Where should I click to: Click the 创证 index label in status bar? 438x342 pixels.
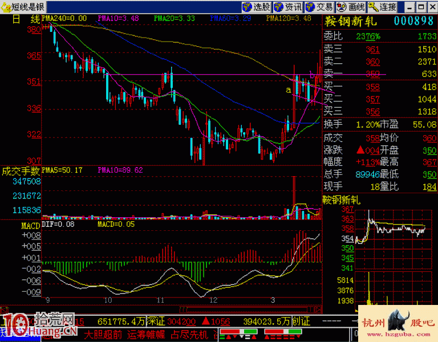click(301, 321)
